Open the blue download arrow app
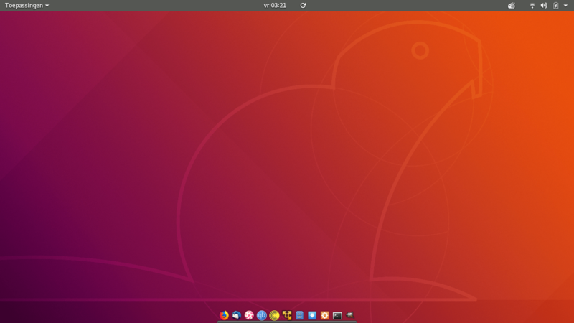This screenshot has height=323, width=574. [312, 315]
